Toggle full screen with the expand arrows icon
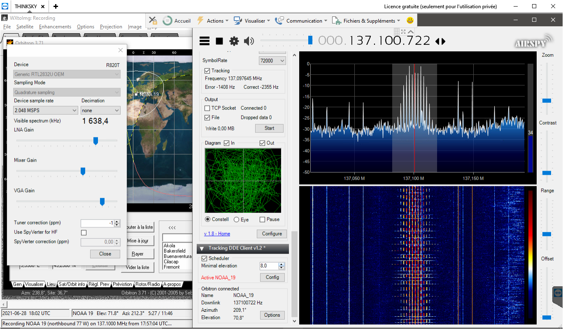The width and height of the screenshot is (563, 329). (403, 32)
